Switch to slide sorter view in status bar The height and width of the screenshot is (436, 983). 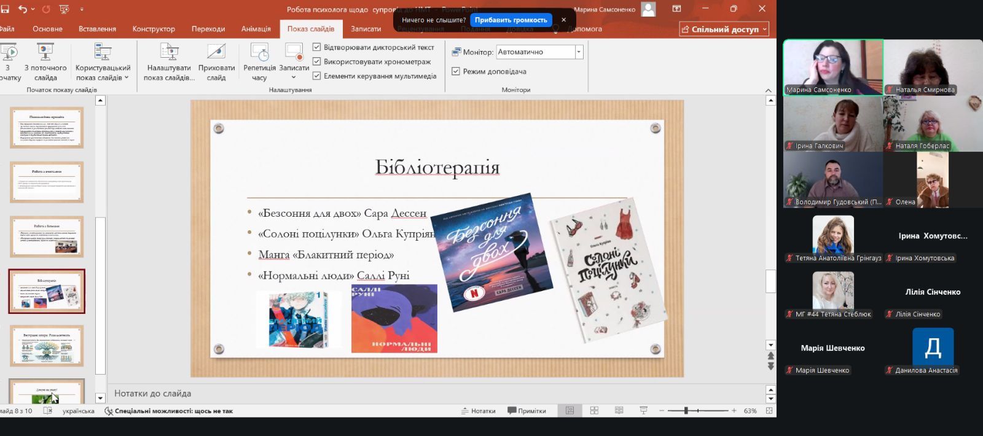click(x=594, y=411)
